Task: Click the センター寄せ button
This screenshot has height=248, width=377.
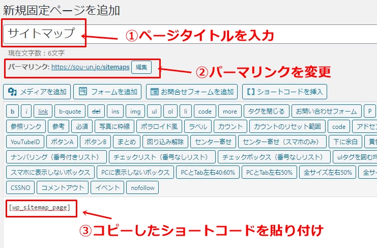Action: 213,142
